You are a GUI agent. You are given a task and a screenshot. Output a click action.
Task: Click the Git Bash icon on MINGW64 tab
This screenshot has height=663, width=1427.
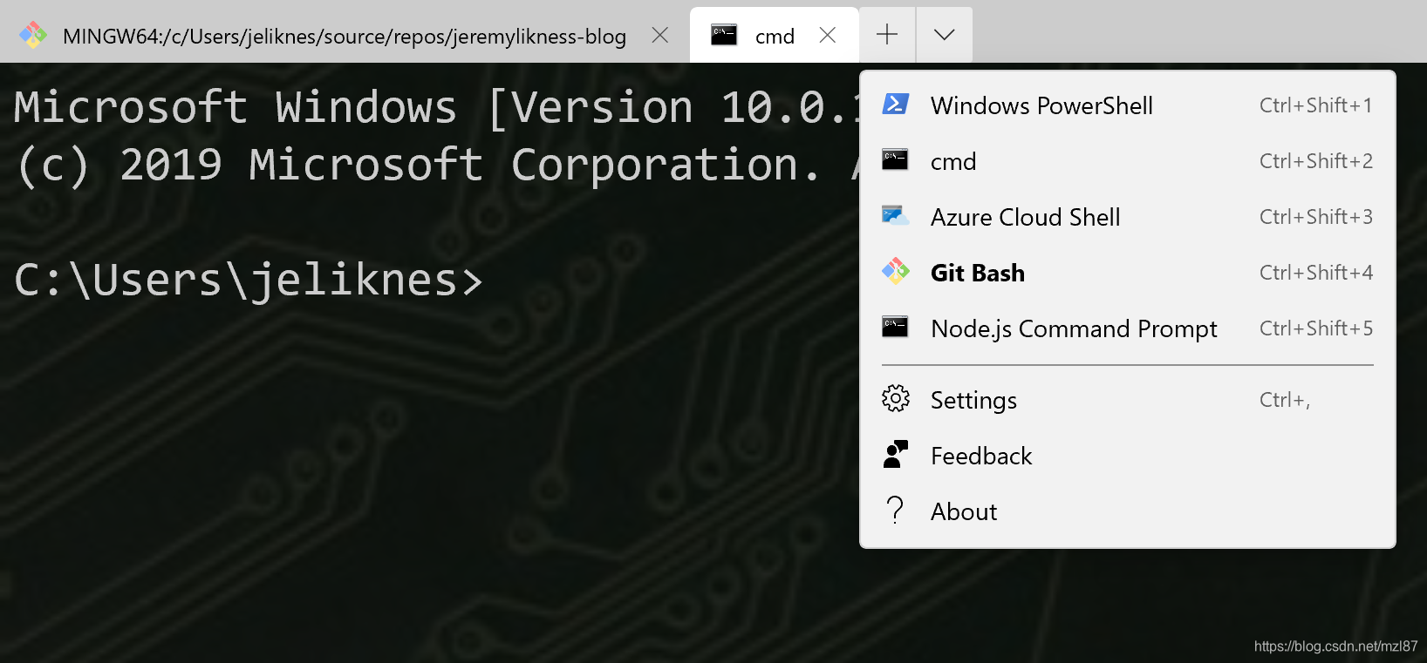(x=33, y=35)
